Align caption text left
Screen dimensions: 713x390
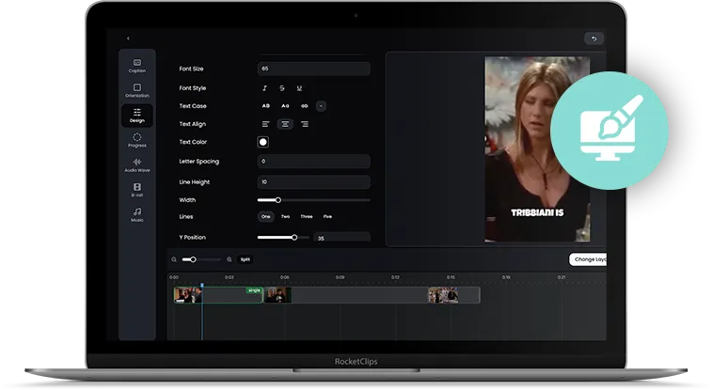[266, 124]
